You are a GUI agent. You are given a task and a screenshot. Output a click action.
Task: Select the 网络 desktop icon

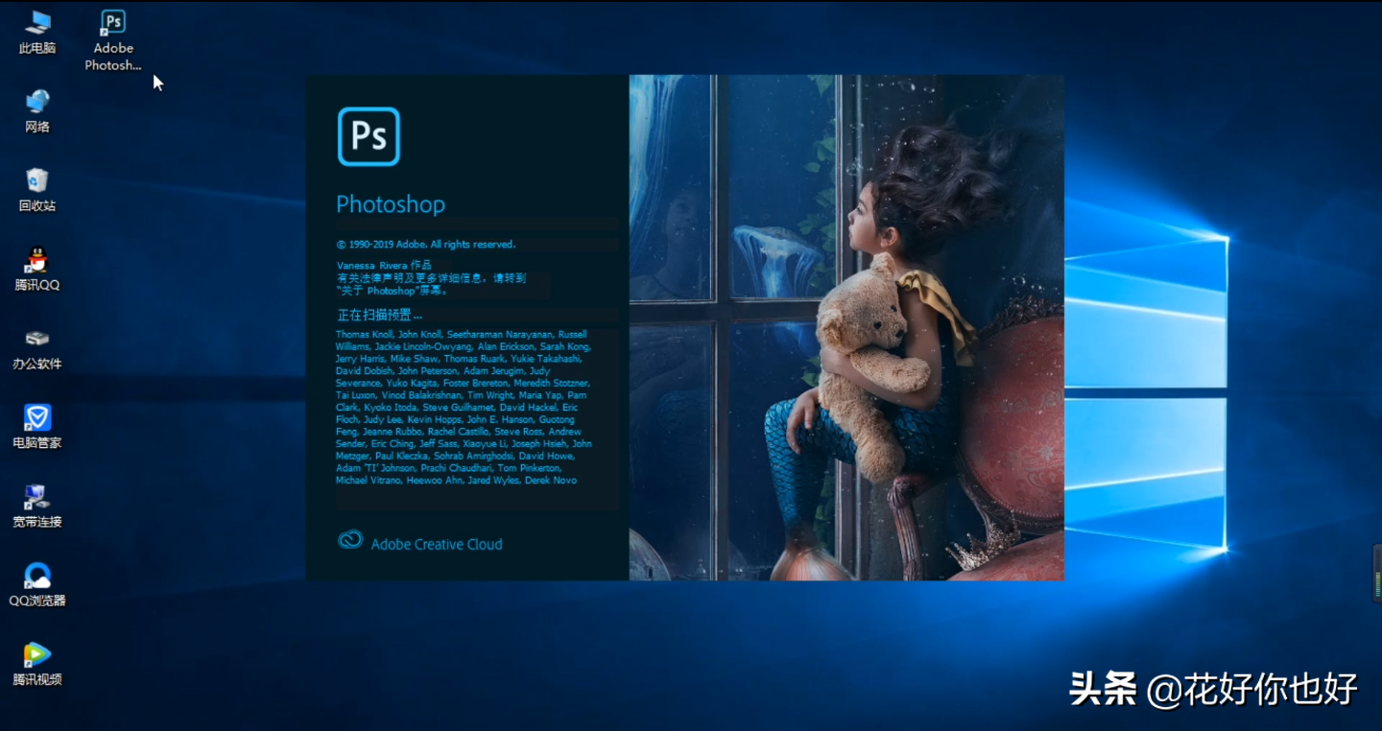point(37,111)
